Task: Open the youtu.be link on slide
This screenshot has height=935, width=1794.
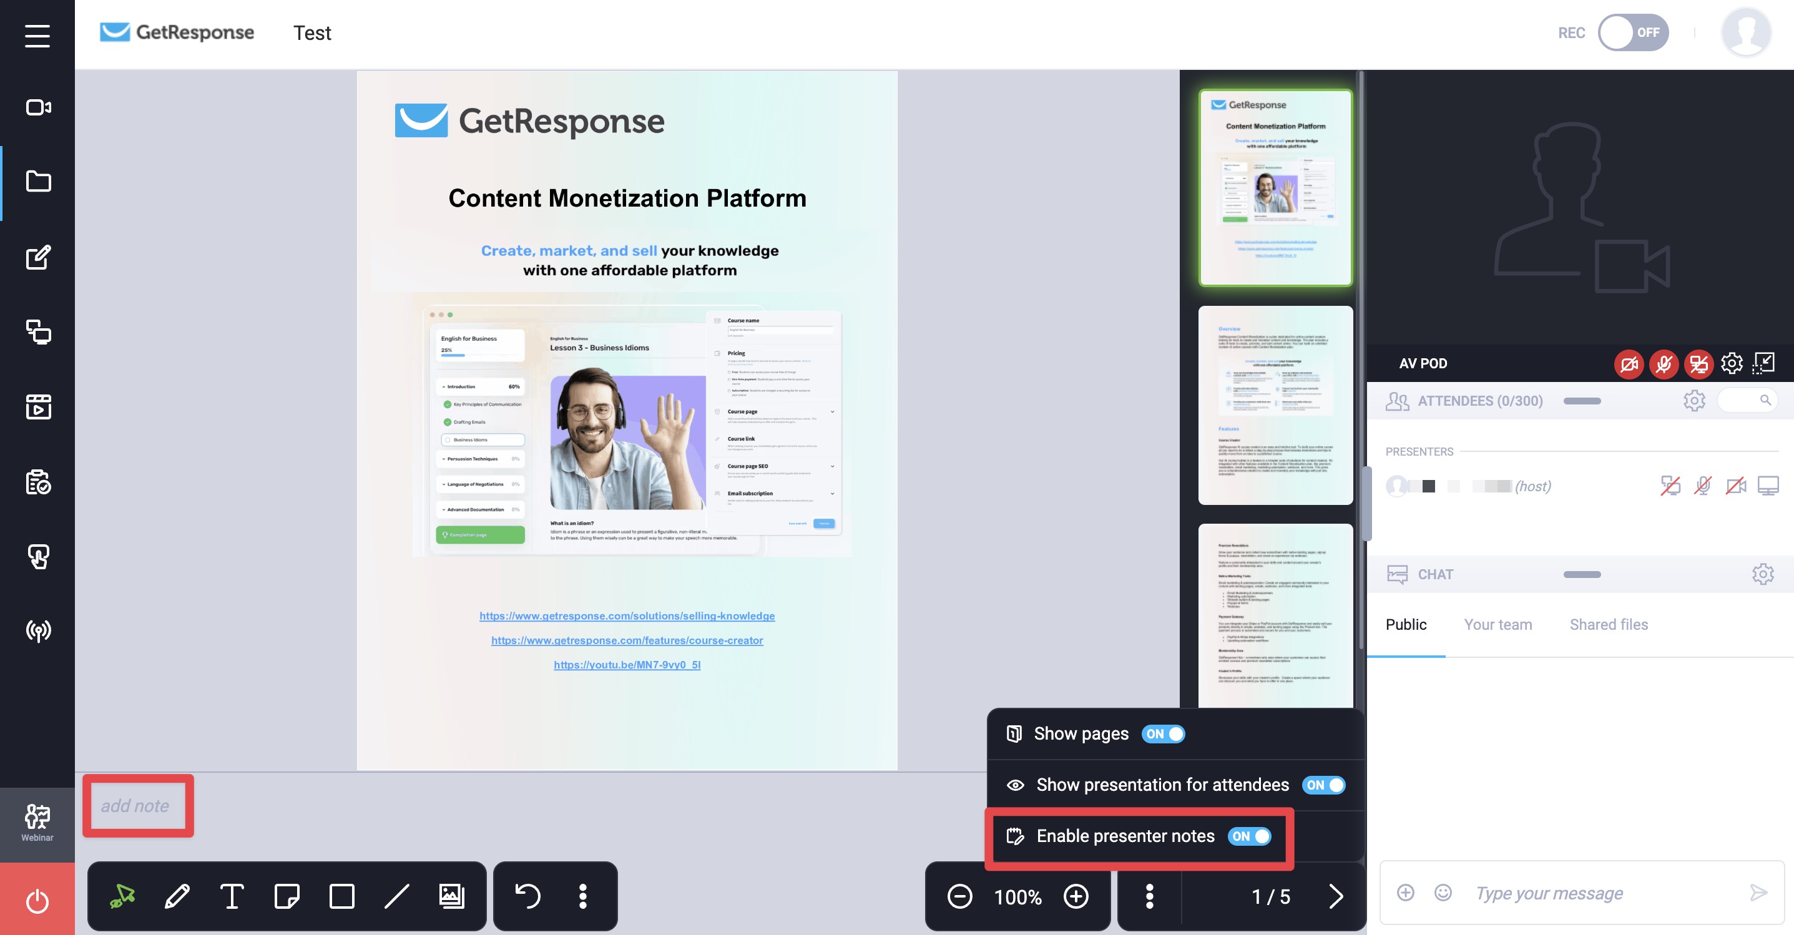Action: [x=627, y=665]
